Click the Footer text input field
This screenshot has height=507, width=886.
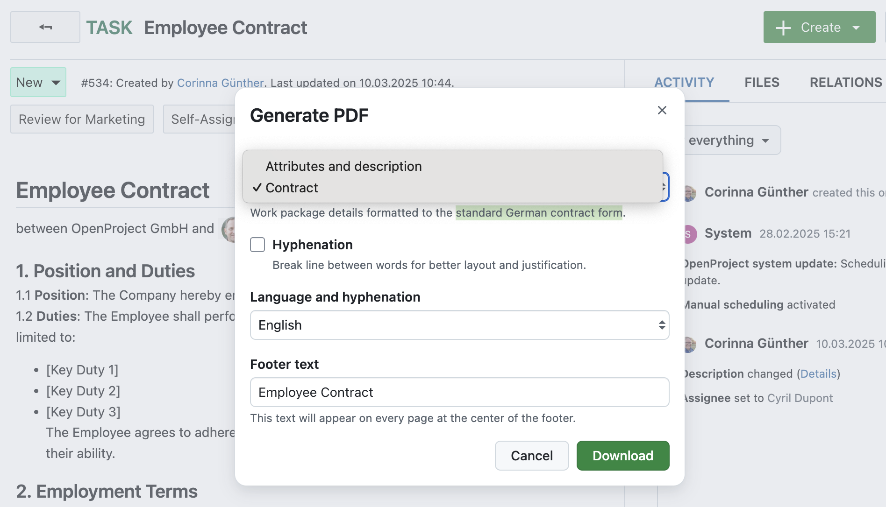pyautogui.click(x=459, y=392)
